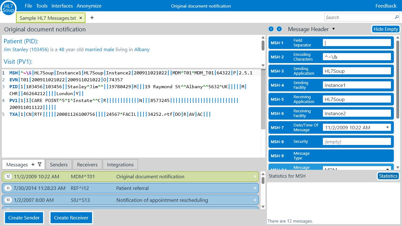The width and height of the screenshot is (402, 226).
Task: Click the Create Sender button
Action: [24, 218]
